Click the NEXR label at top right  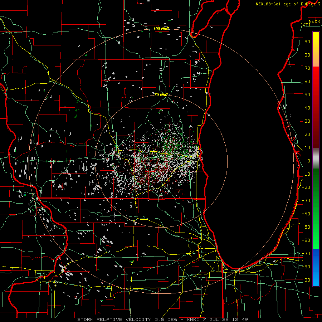click(314, 21)
